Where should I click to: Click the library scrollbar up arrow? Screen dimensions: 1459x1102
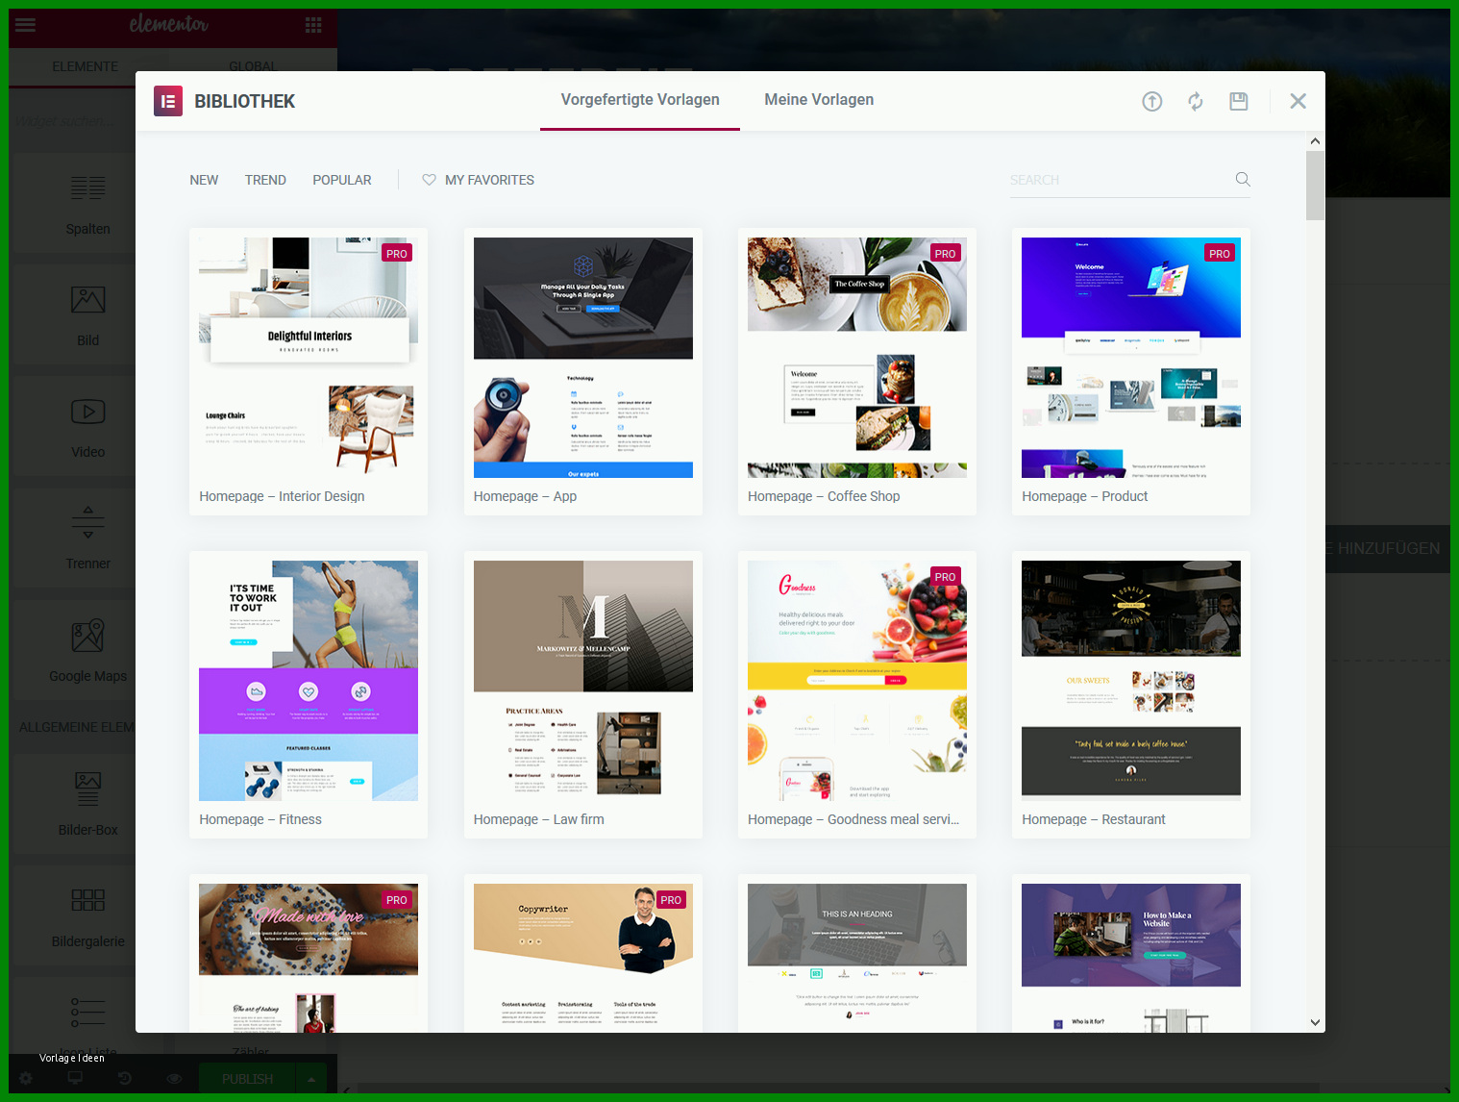coord(1315,141)
